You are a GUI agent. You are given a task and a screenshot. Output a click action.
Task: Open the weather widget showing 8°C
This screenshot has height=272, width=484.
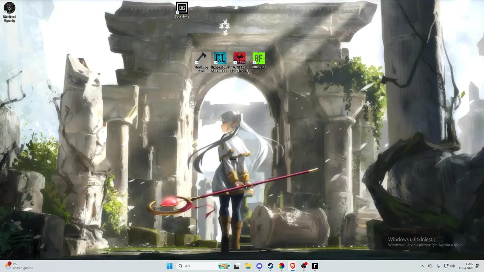20,266
